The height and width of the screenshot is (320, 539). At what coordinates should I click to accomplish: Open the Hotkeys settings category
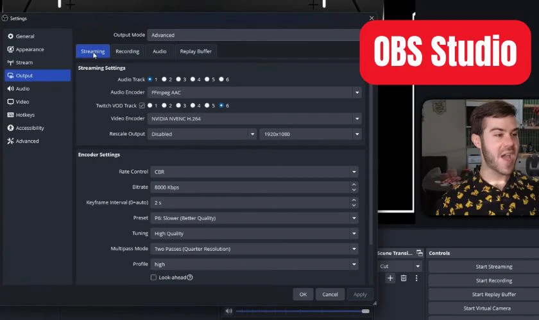click(37, 115)
